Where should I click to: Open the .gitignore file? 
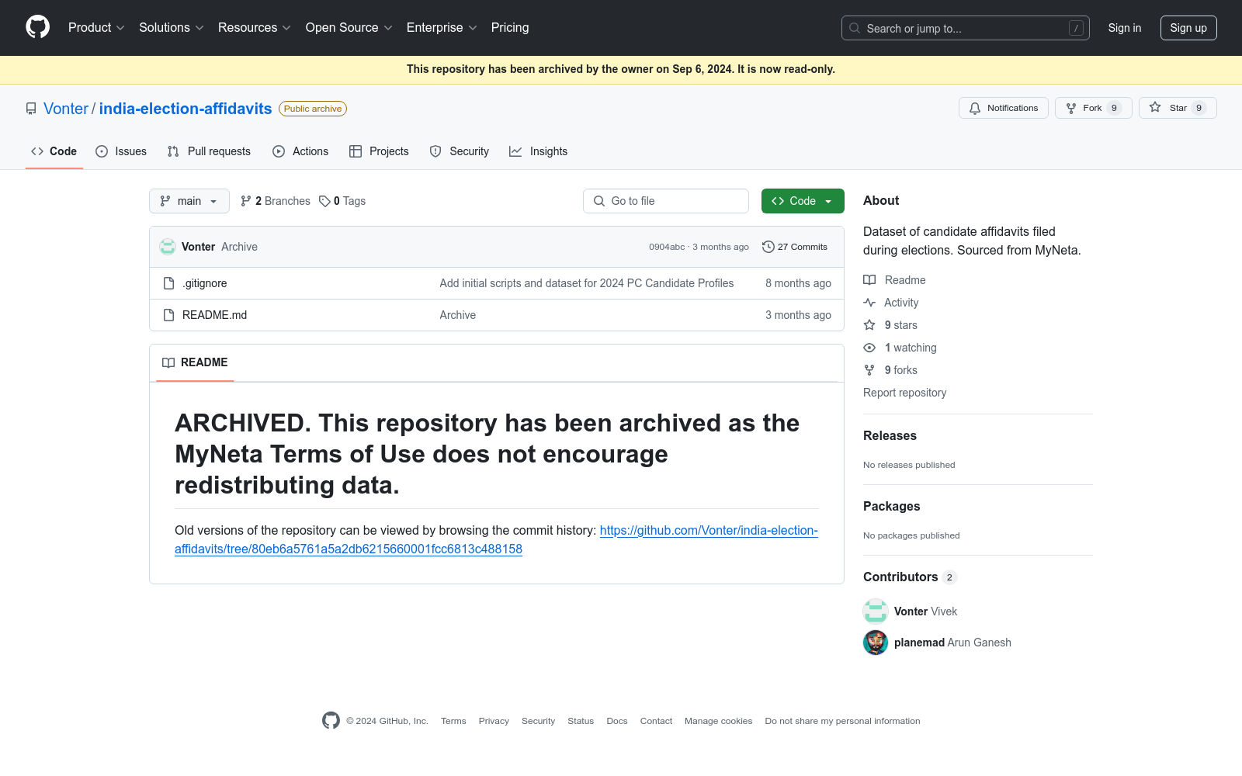pyautogui.click(x=205, y=283)
